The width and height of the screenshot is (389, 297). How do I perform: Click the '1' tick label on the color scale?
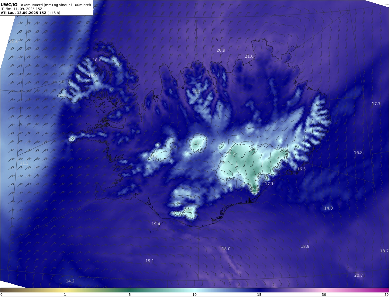click(65, 295)
